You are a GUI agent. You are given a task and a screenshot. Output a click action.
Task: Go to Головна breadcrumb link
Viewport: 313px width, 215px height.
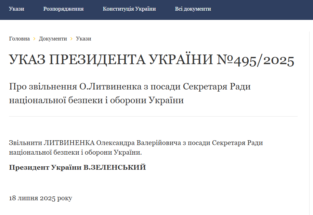pyautogui.click(x=19, y=39)
